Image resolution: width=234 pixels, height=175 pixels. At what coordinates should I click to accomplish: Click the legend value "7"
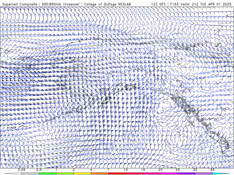click(108, 170)
